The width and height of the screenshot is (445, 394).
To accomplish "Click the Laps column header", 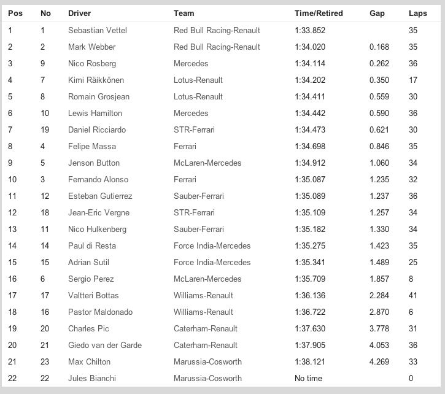I will pos(417,14).
